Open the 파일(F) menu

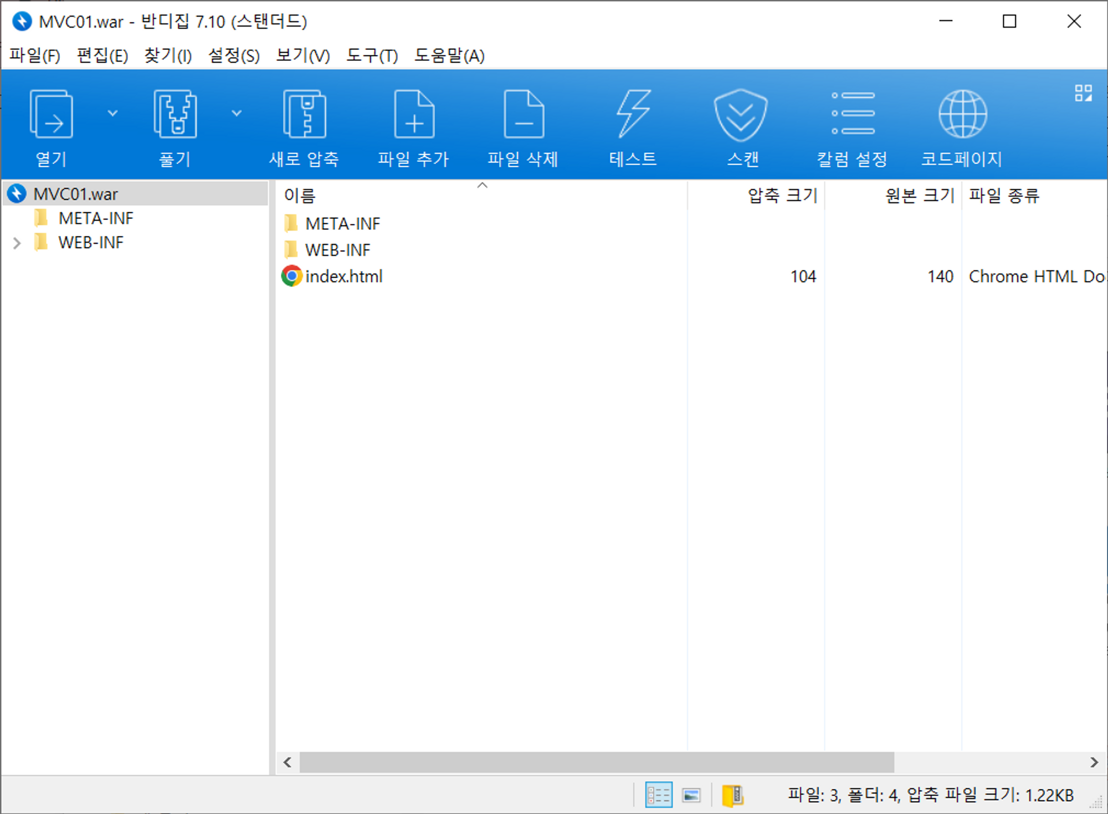tap(35, 55)
